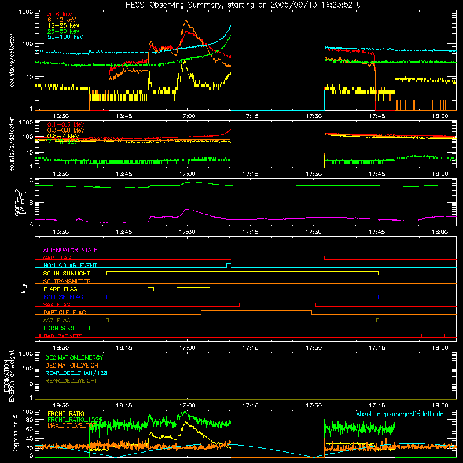The width and height of the screenshot is (463, 463).
Task: Select the SC_TRANSMITTER flag label
Action: tap(67, 281)
